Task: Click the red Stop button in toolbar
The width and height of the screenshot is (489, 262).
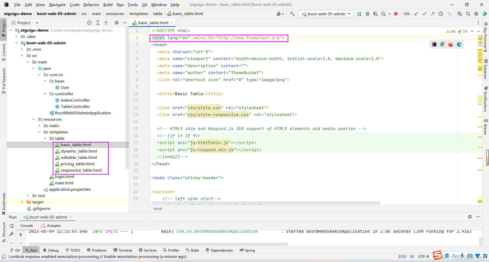Action: pyautogui.click(x=396, y=14)
